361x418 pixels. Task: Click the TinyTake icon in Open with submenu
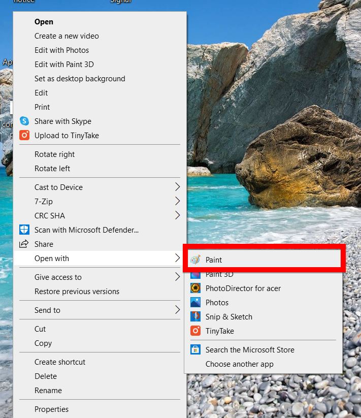pyautogui.click(x=195, y=331)
